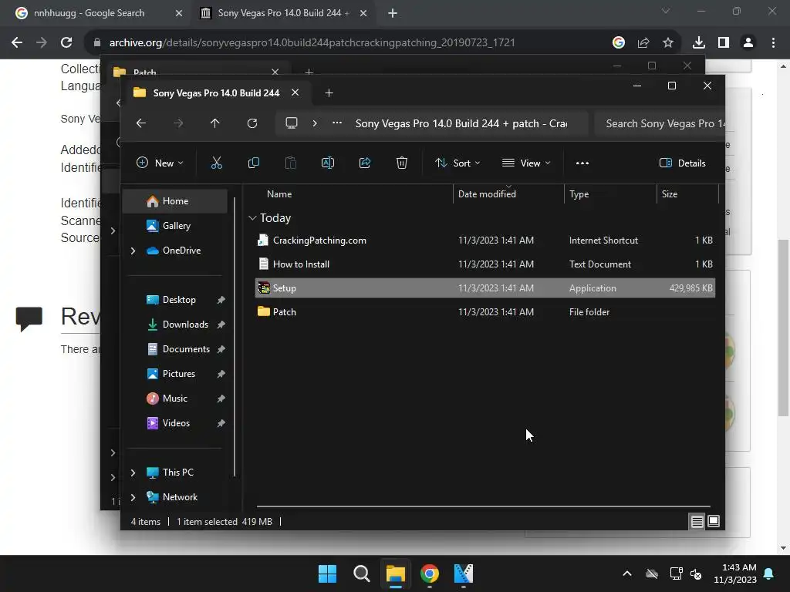Expand the Network tree node
The width and height of the screenshot is (790, 592).
click(133, 497)
